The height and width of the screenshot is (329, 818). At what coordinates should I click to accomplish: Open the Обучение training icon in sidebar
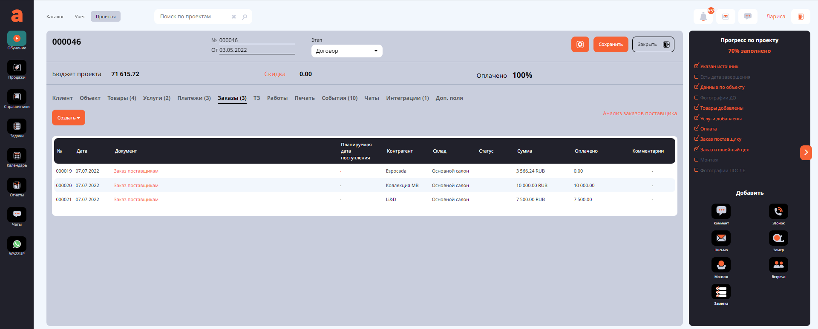[x=17, y=39]
